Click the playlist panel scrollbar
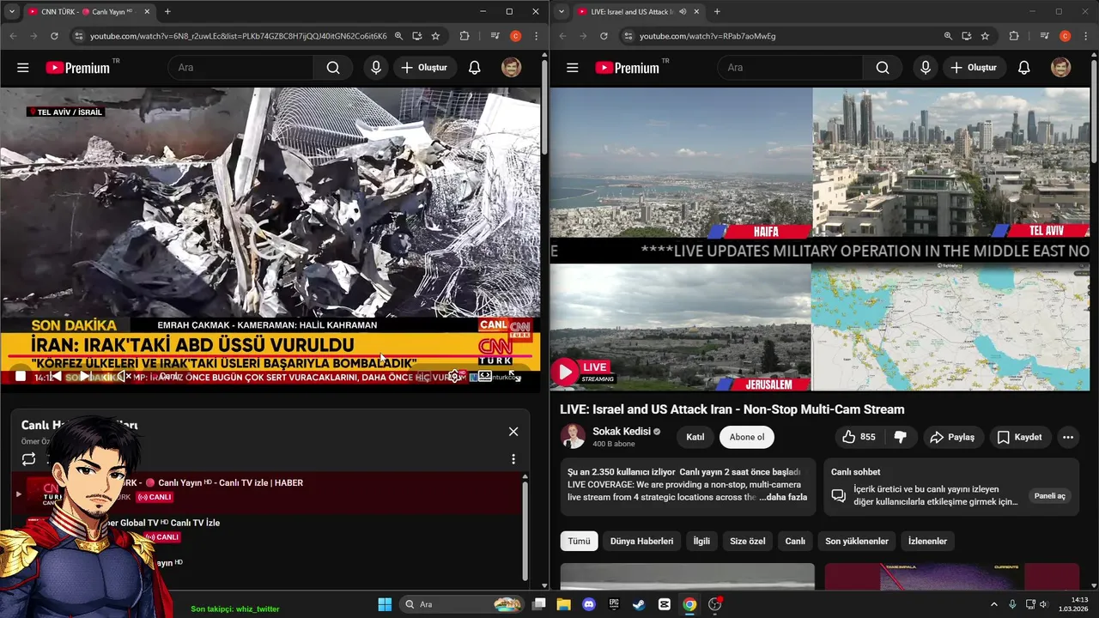1099x618 pixels. (525, 528)
